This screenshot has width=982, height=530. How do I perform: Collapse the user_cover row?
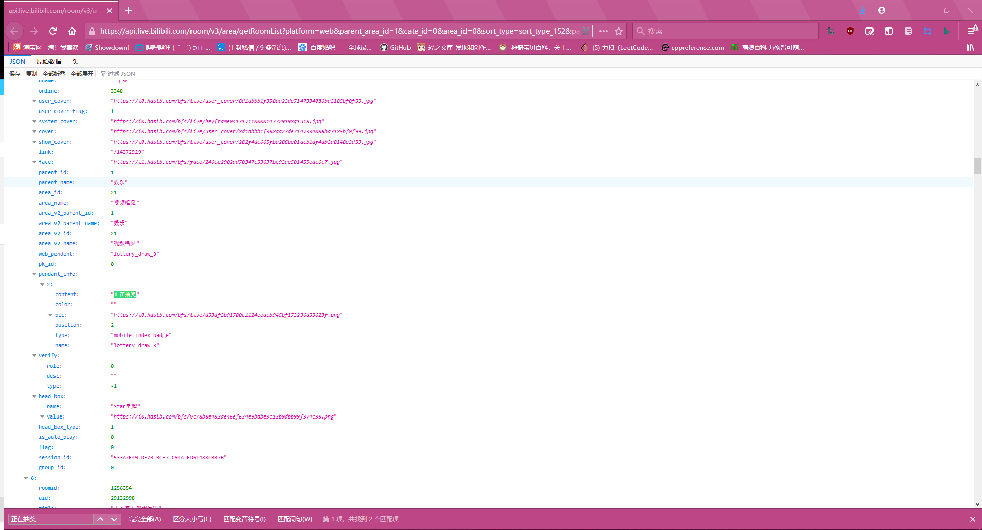click(34, 101)
